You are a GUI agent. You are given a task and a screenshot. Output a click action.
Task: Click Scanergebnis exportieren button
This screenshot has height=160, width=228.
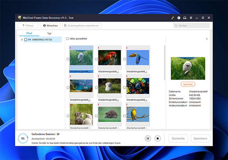pyautogui.click(x=82, y=26)
